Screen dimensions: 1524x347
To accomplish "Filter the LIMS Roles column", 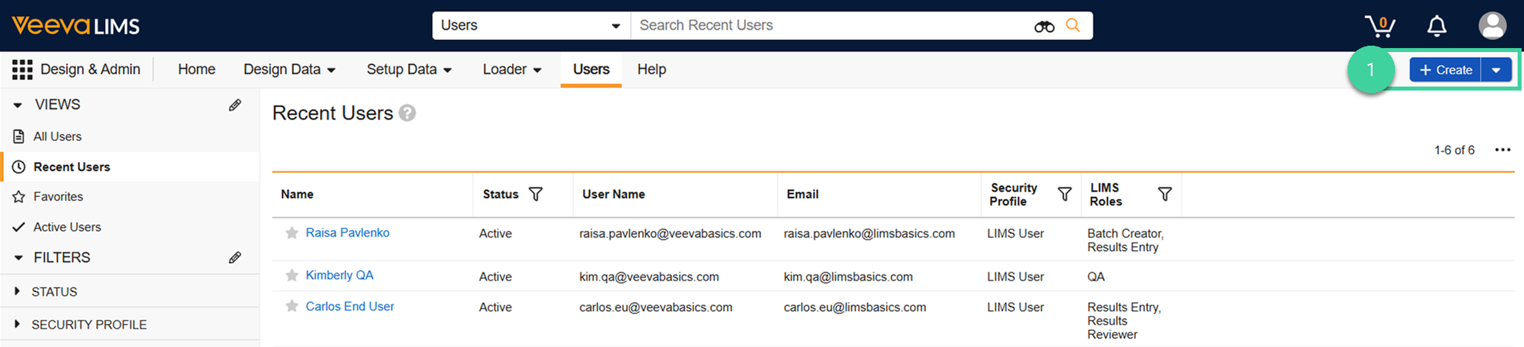I will pyautogui.click(x=1165, y=194).
